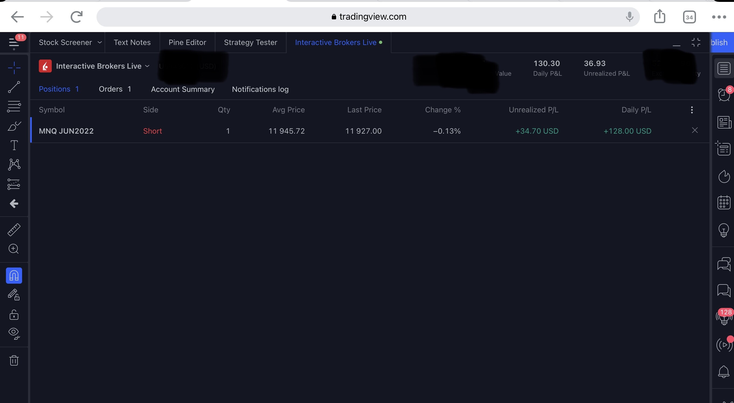Open the My Ideas lightbulb panel
734x403 pixels.
coord(724,230)
